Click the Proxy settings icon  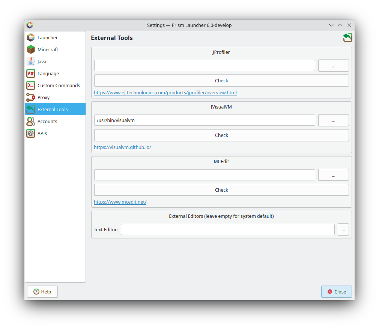point(30,97)
